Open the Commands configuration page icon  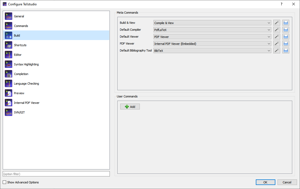pos(8,26)
